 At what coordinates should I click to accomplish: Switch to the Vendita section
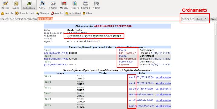click(x=7, y=13)
